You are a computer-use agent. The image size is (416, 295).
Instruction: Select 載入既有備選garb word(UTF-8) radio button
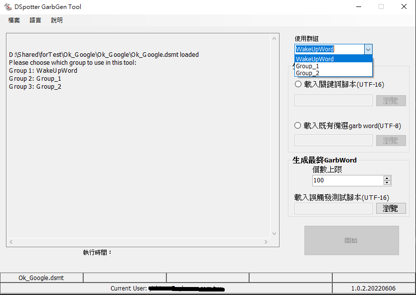point(298,126)
